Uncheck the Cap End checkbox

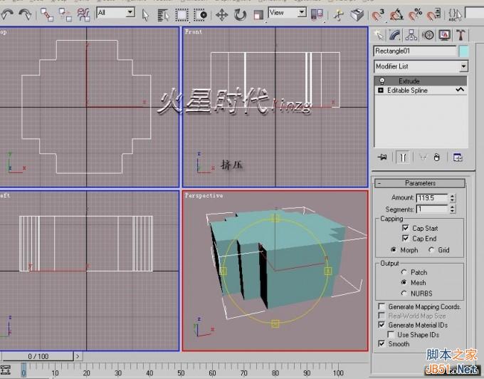[405, 238]
